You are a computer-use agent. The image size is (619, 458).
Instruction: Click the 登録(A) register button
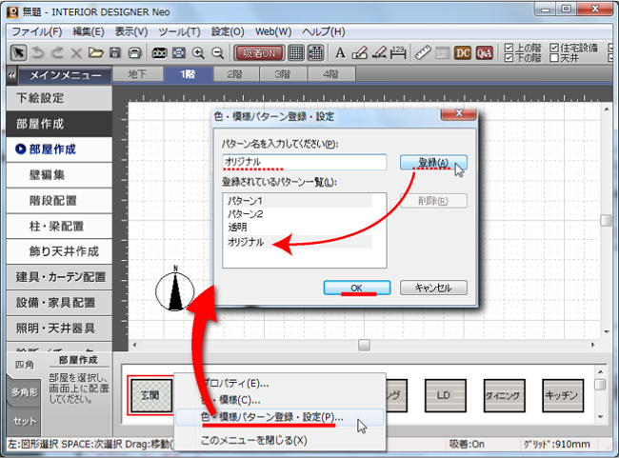point(433,163)
